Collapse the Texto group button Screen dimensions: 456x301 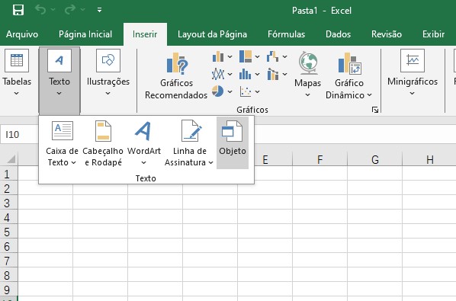coord(59,80)
